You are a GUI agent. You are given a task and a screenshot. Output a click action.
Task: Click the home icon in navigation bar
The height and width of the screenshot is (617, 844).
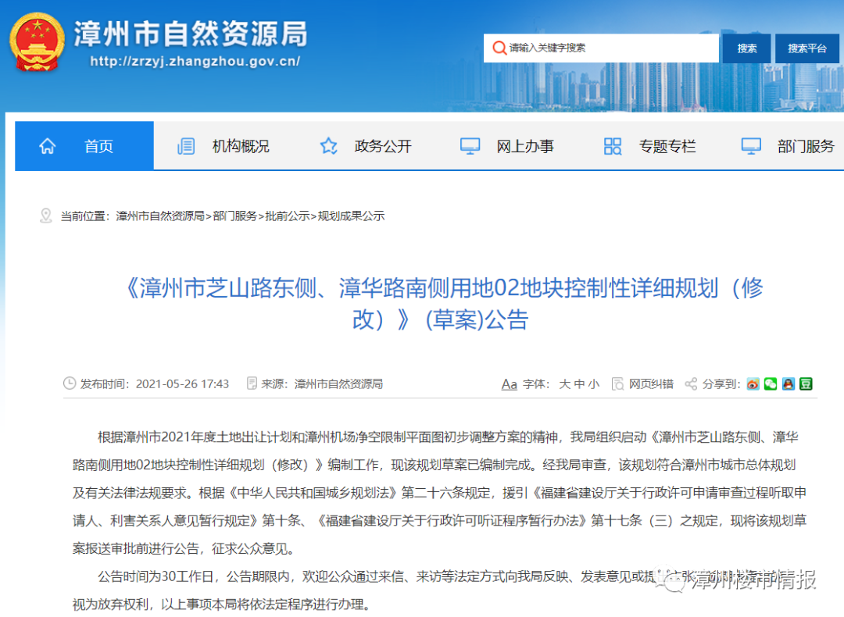[48, 146]
